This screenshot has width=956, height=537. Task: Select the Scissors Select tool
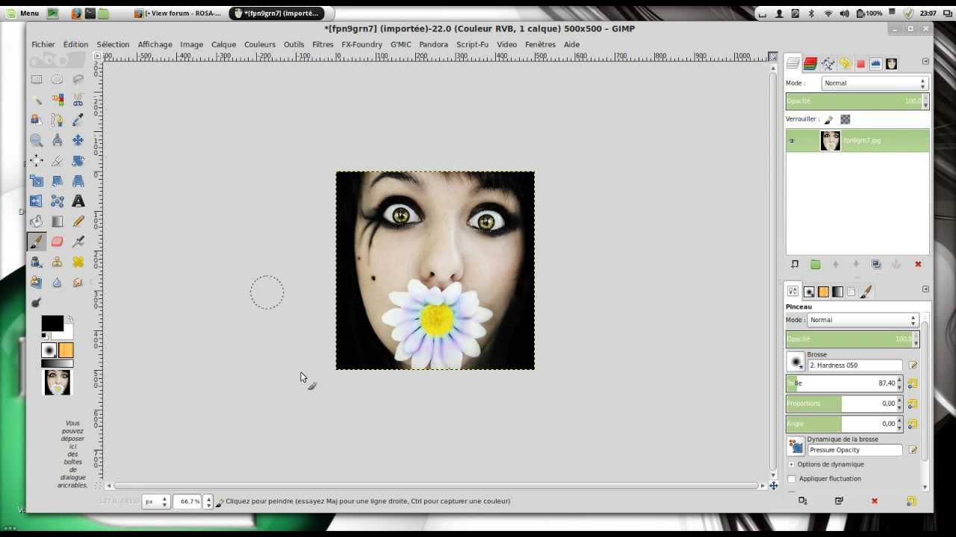(x=78, y=99)
